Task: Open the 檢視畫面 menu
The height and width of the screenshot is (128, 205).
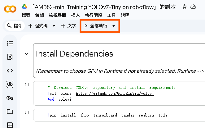Action: point(58,15)
